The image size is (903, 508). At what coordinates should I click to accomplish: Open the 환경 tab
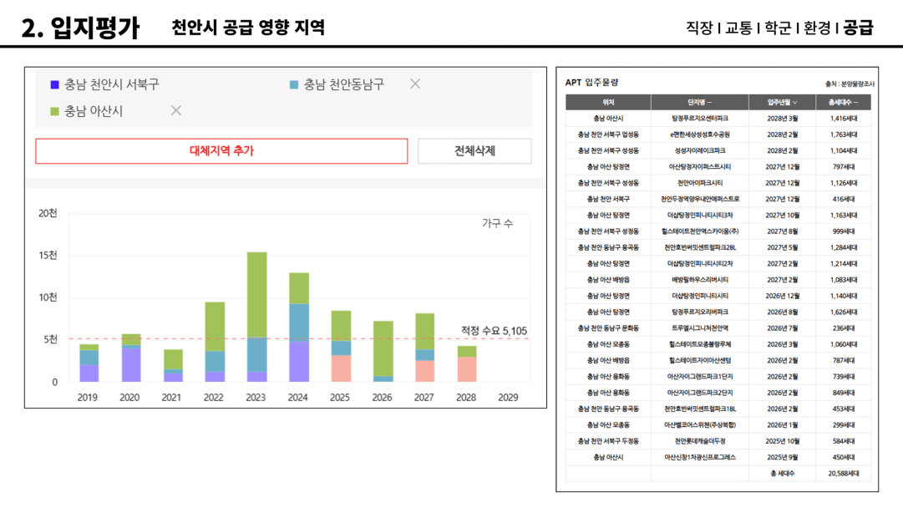[817, 28]
